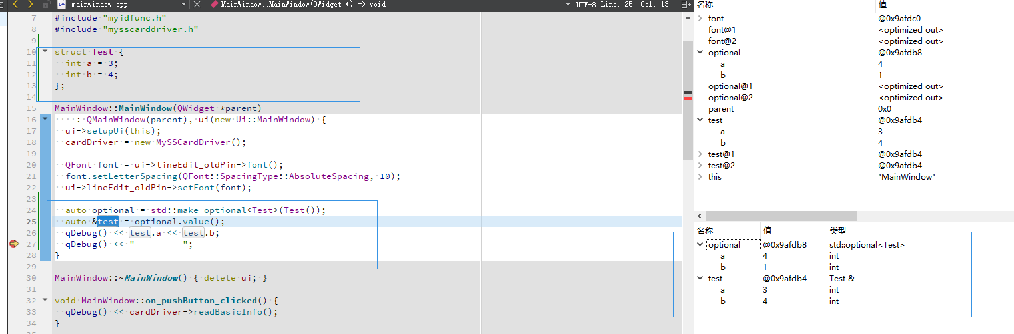Image resolution: width=1014 pixels, height=334 pixels.
Task: Go back with the left navigation arrow
Action: [x=15, y=5]
